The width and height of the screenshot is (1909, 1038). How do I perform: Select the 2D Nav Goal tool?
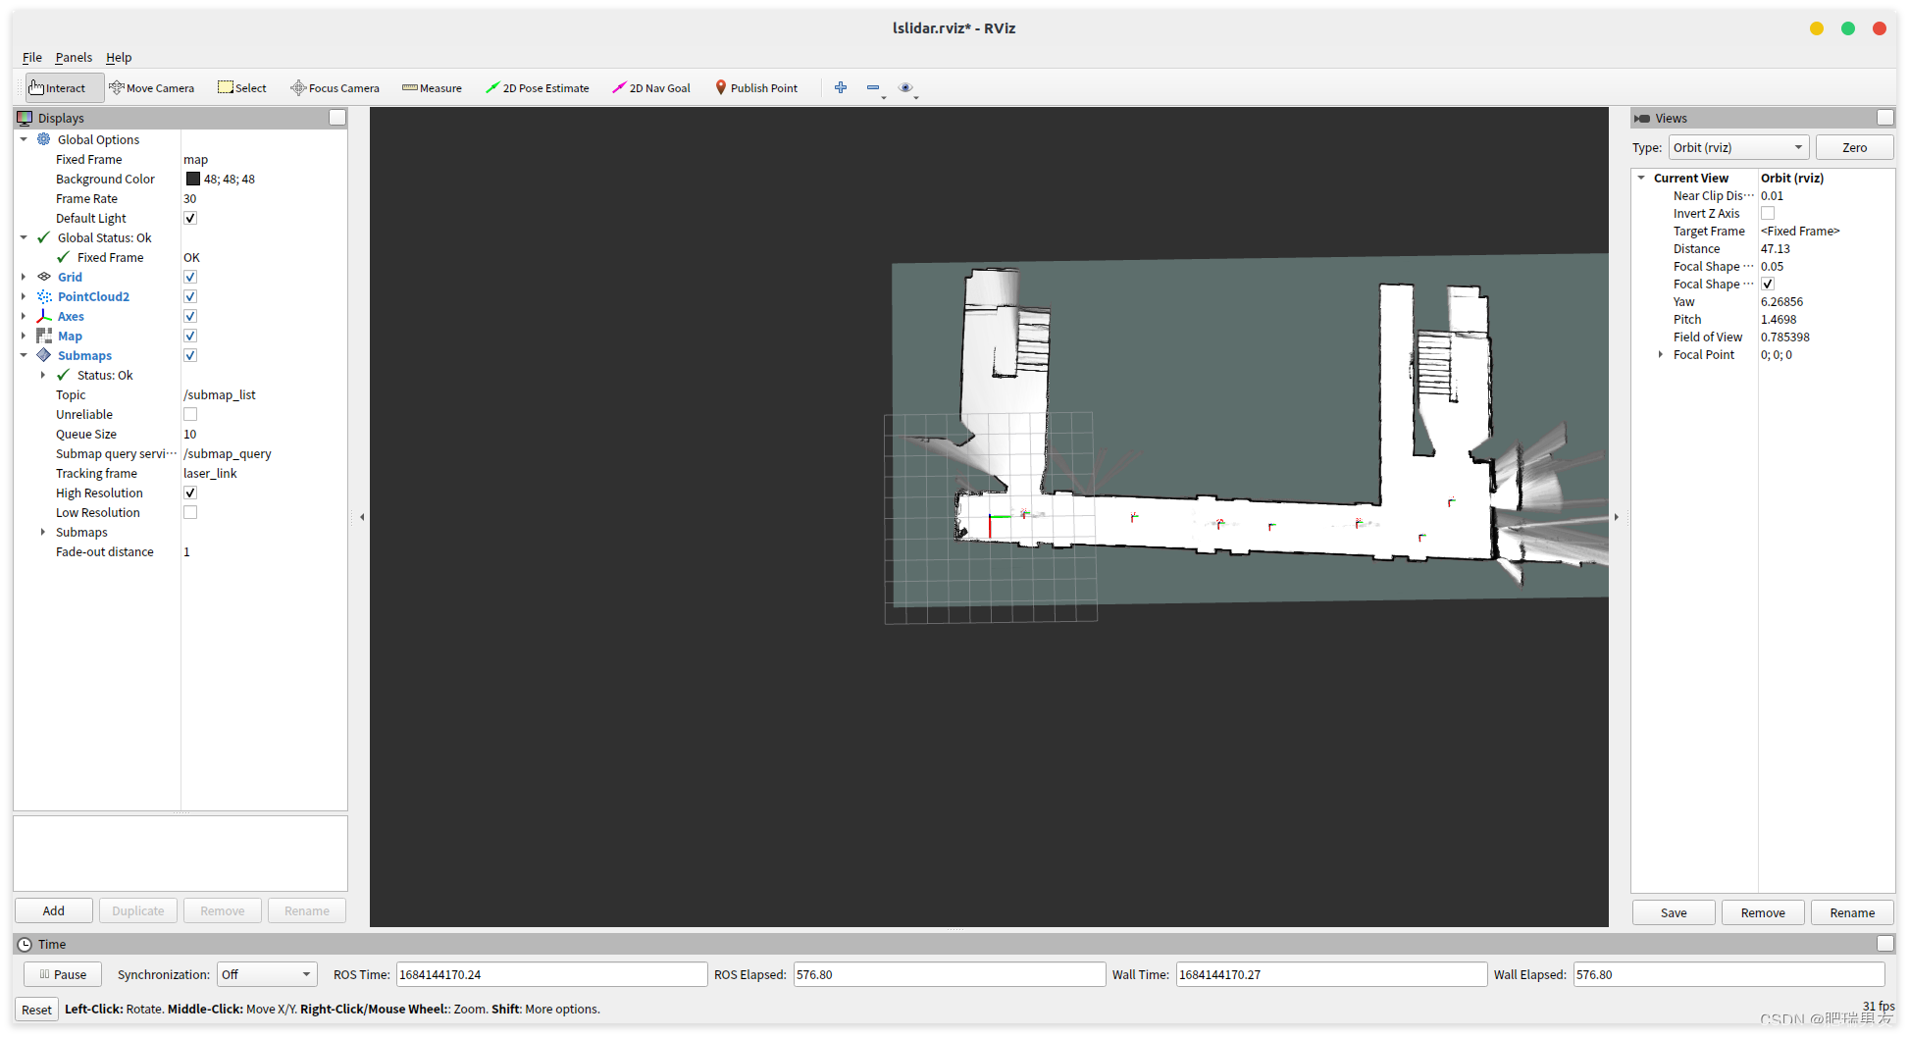tap(651, 88)
